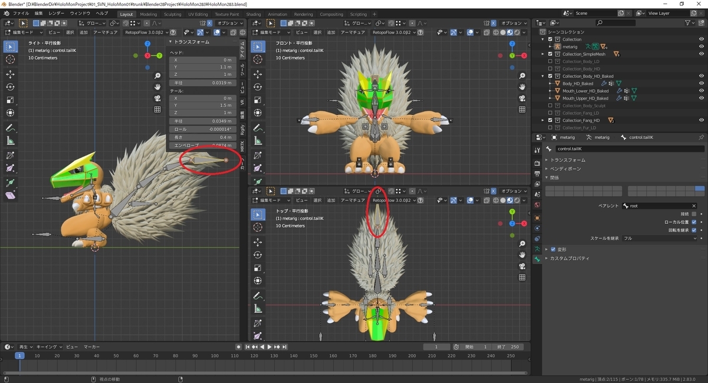This screenshot has height=383, width=708.
Task: Open the World properties tab icon
Action: 537,204
